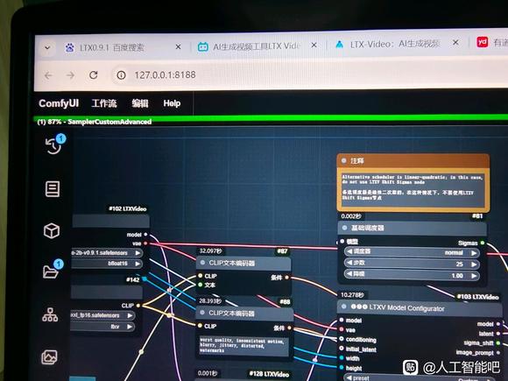
Task: Decrease the 降噪 denoise value
Action: (349, 274)
